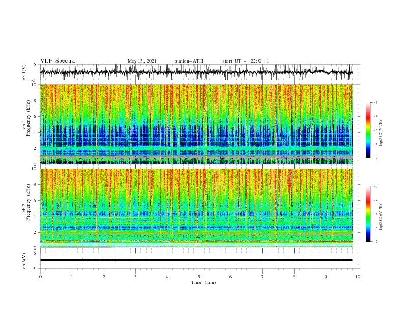The image size is (403, 311).
Task: Click the '10' kHz tick on ch.2 frequency axis
Action: point(35,169)
